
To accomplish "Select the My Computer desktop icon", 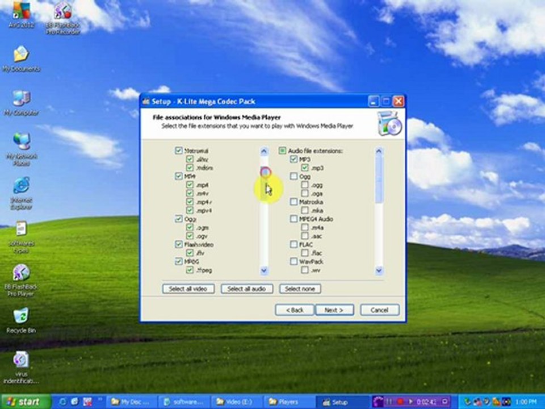I will coord(21,103).
